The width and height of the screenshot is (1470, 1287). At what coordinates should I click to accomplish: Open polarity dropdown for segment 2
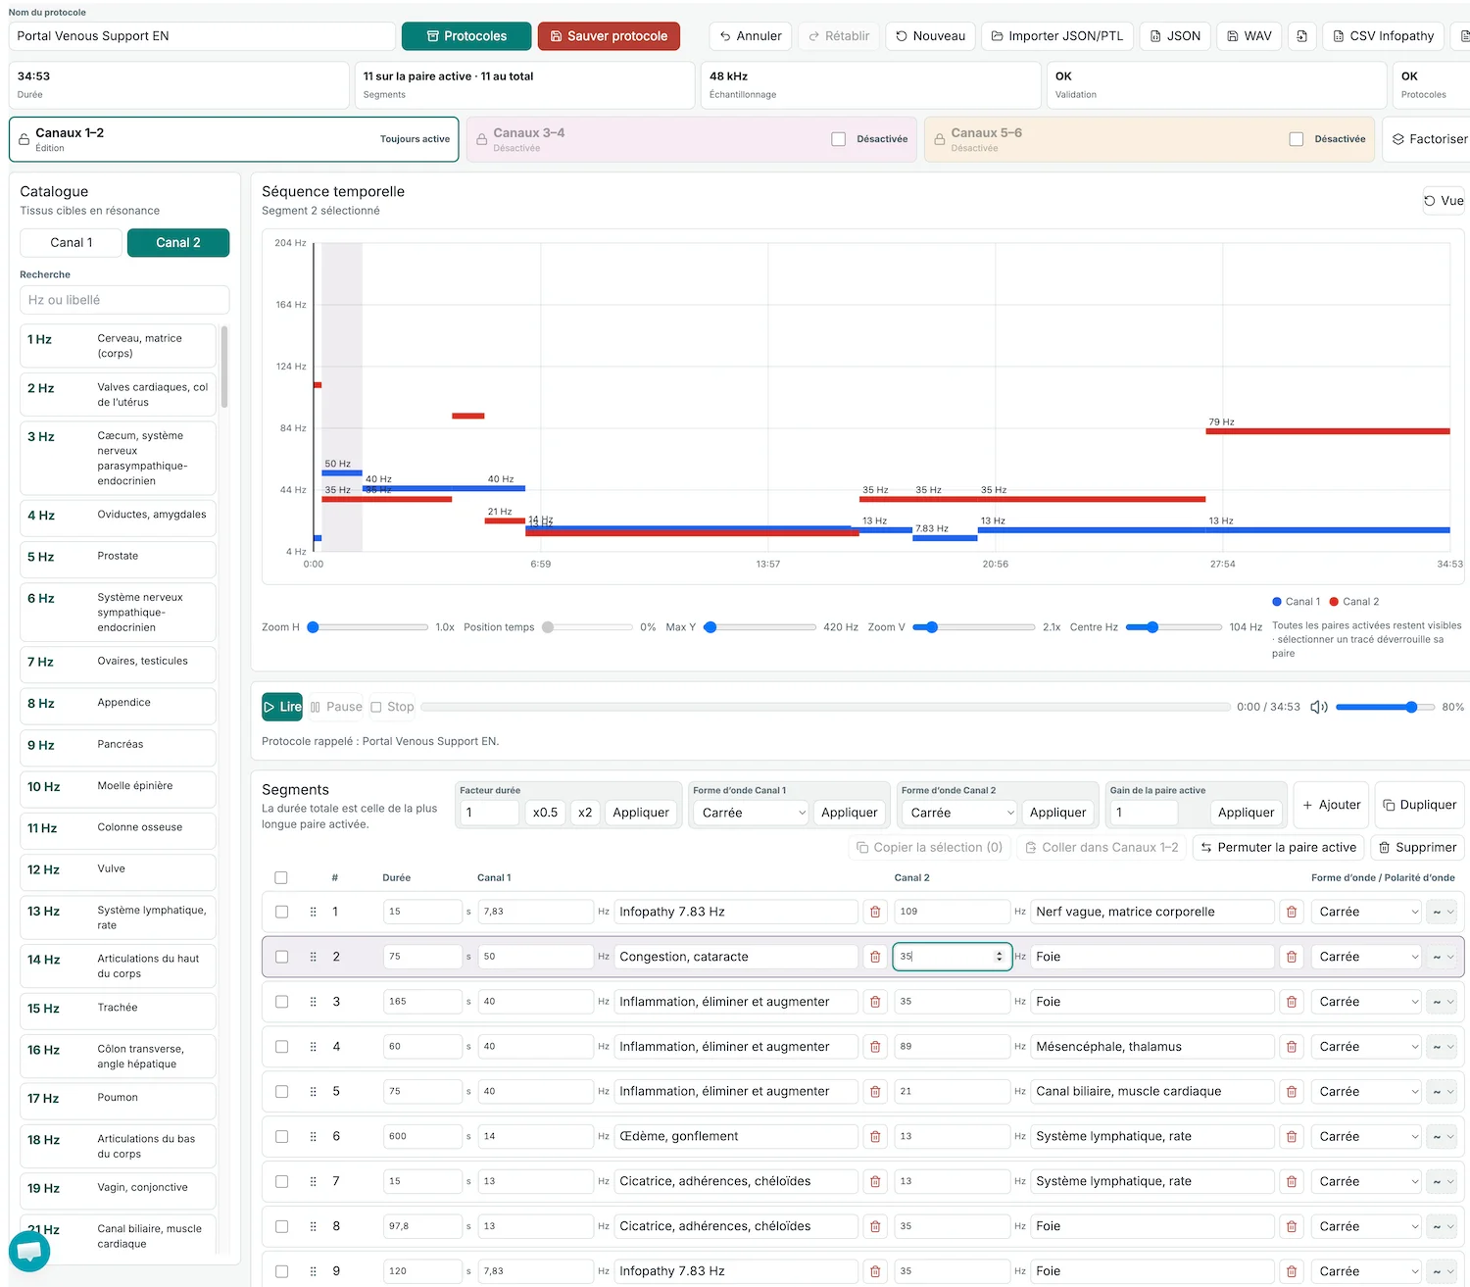pos(1442,957)
